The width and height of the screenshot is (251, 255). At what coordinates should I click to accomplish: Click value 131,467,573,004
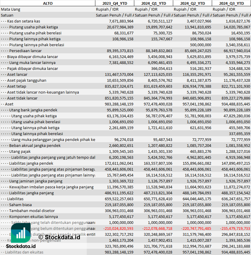119,74
